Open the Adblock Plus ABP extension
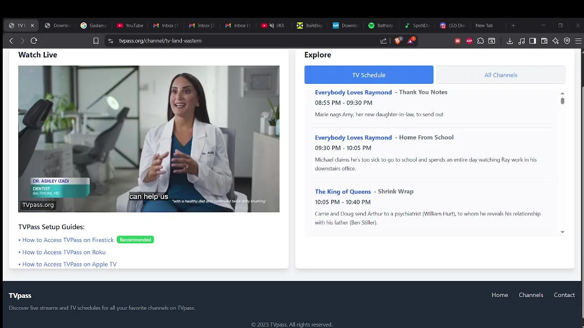This screenshot has height=328, width=584. tap(469, 41)
